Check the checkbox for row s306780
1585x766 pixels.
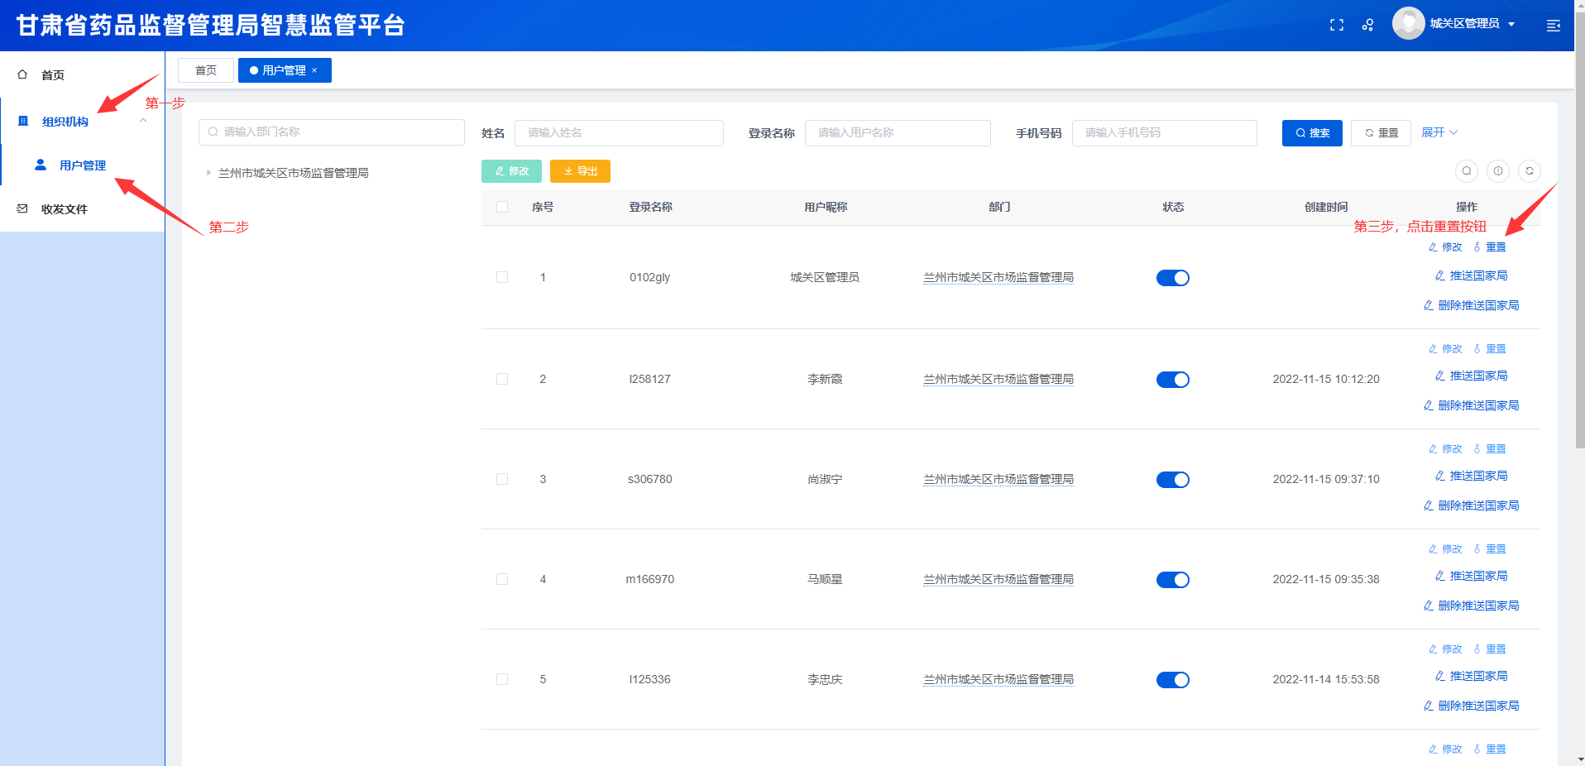point(502,479)
